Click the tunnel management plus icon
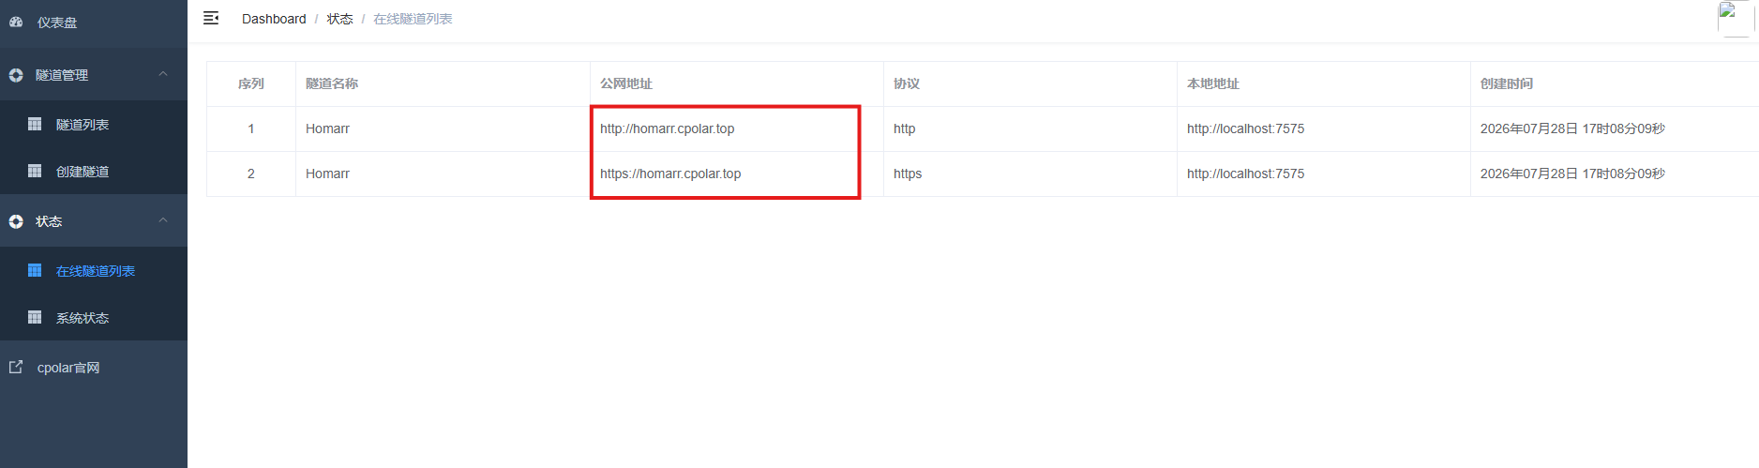The width and height of the screenshot is (1759, 468). (x=16, y=75)
